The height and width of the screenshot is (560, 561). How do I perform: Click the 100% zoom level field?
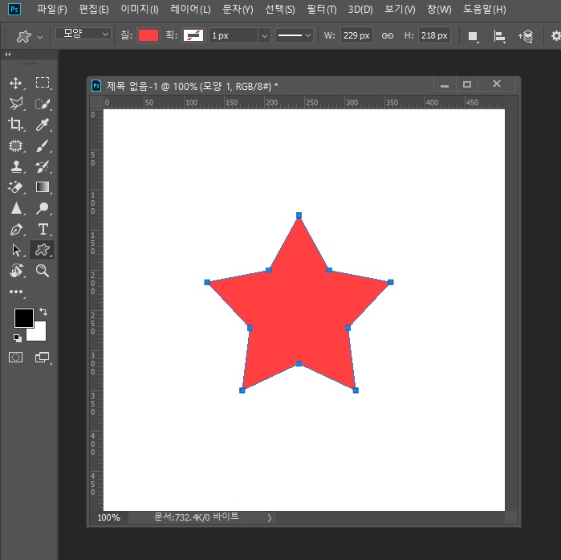tap(109, 517)
